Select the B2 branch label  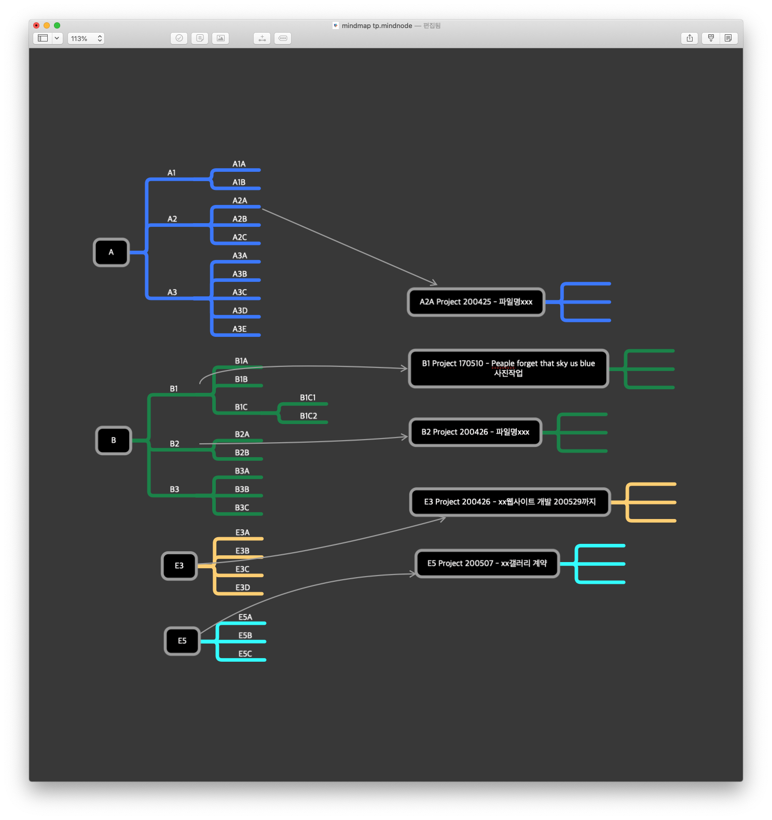[x=174, y=444]
